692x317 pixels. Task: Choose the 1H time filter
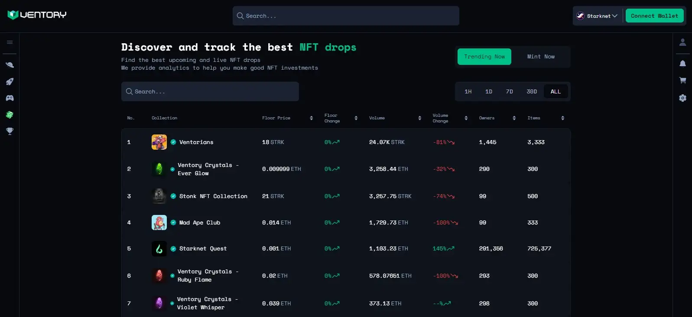[x=468, y=92]
